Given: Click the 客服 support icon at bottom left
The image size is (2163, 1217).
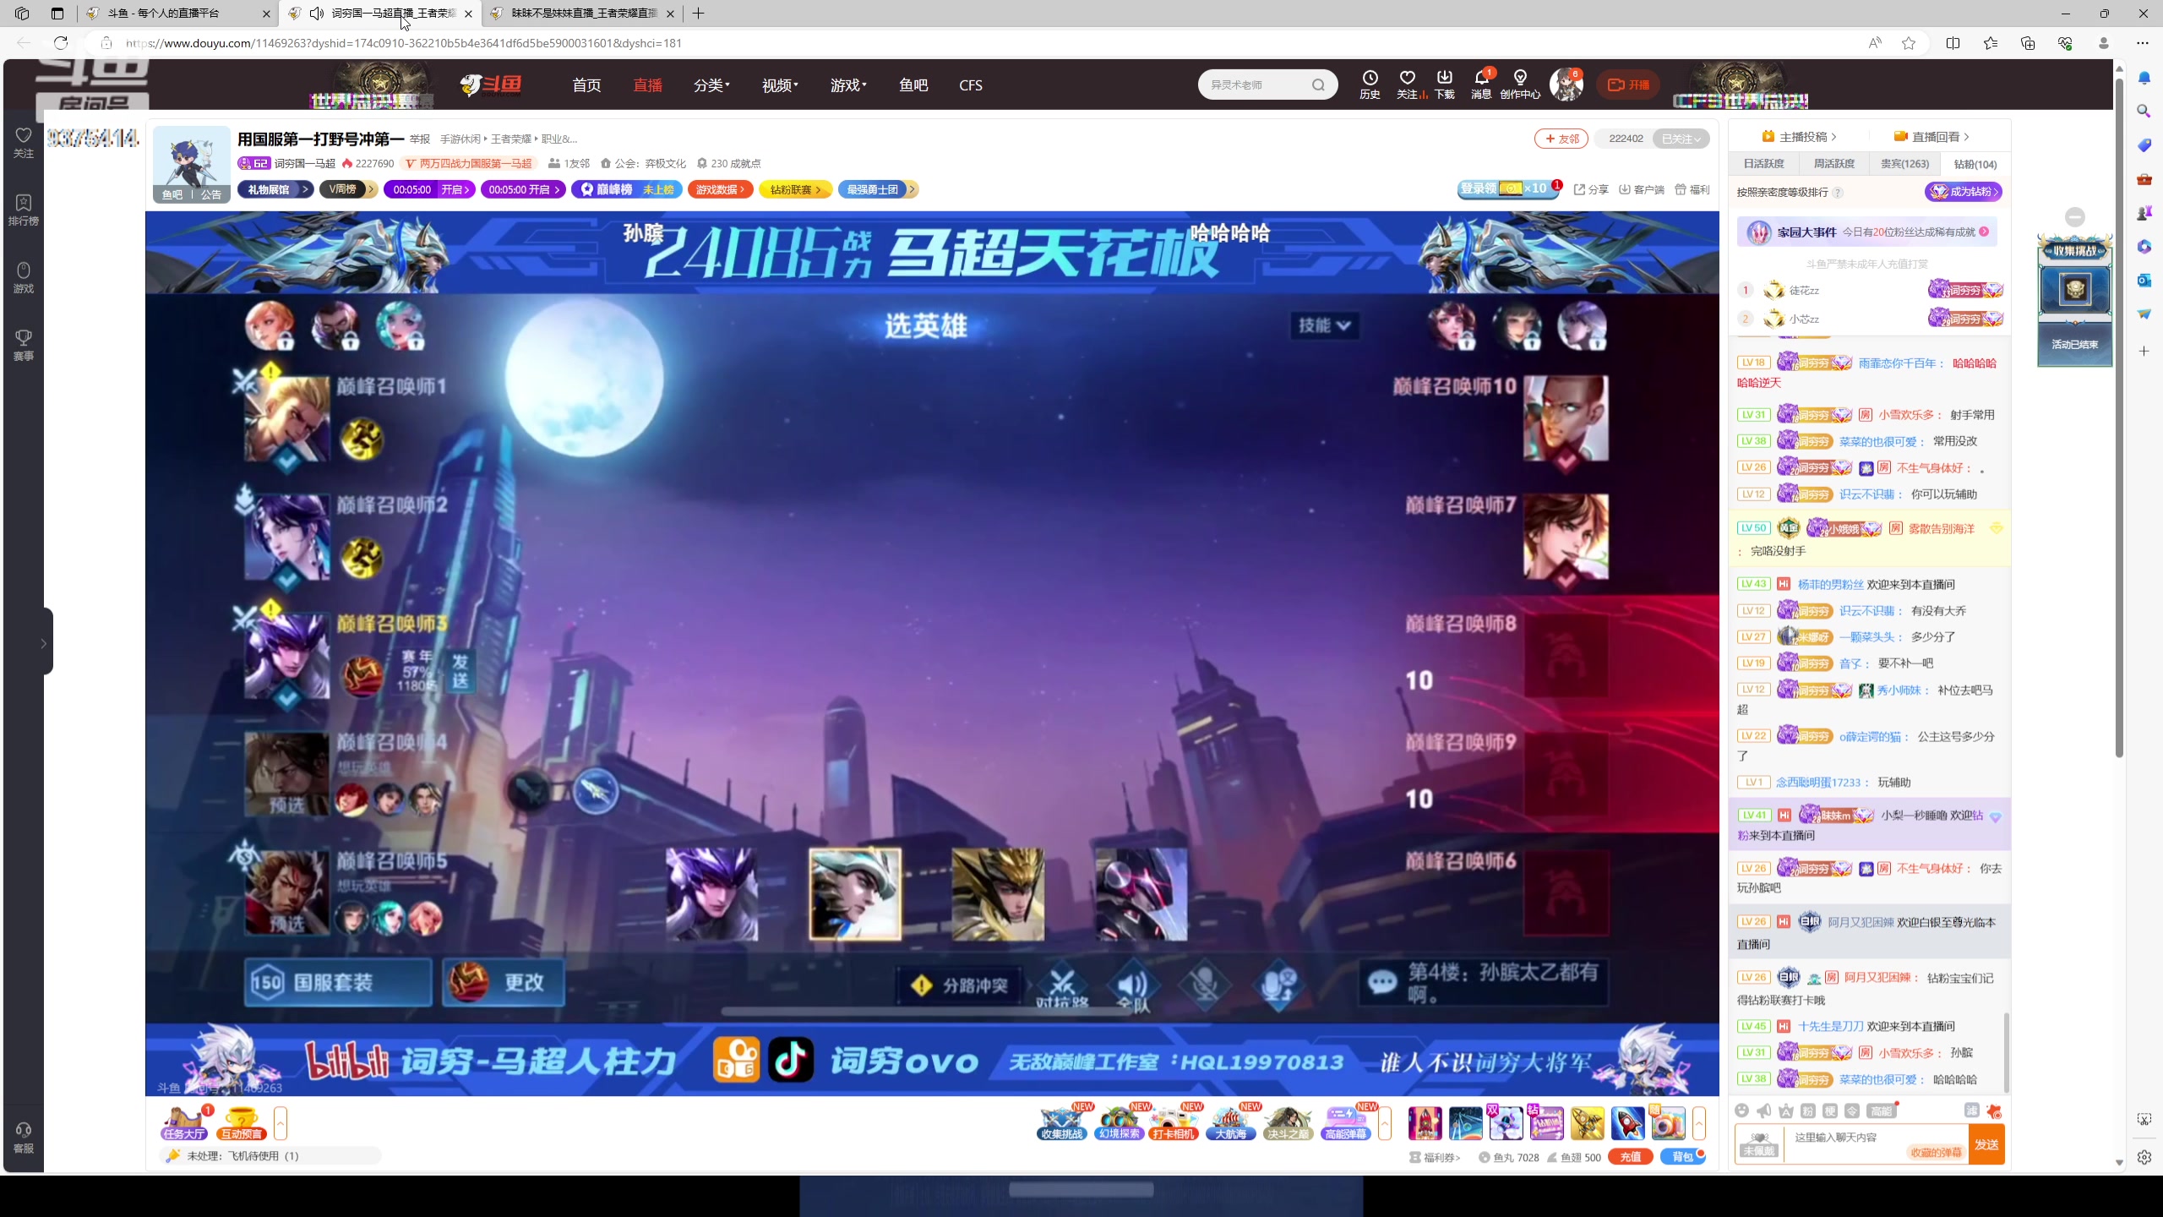Looking at the screenshot, I should pos(23,1132).
